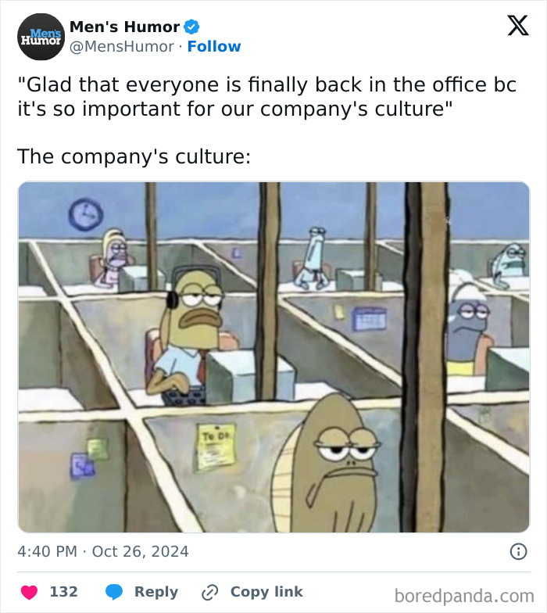This screenshot has width=547, height=613.
Task: Click the blue verified badge
Action: pos(192,27)
